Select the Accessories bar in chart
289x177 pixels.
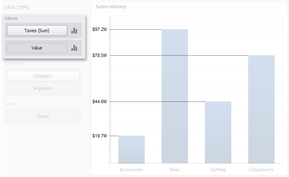(x=131, y=149)
